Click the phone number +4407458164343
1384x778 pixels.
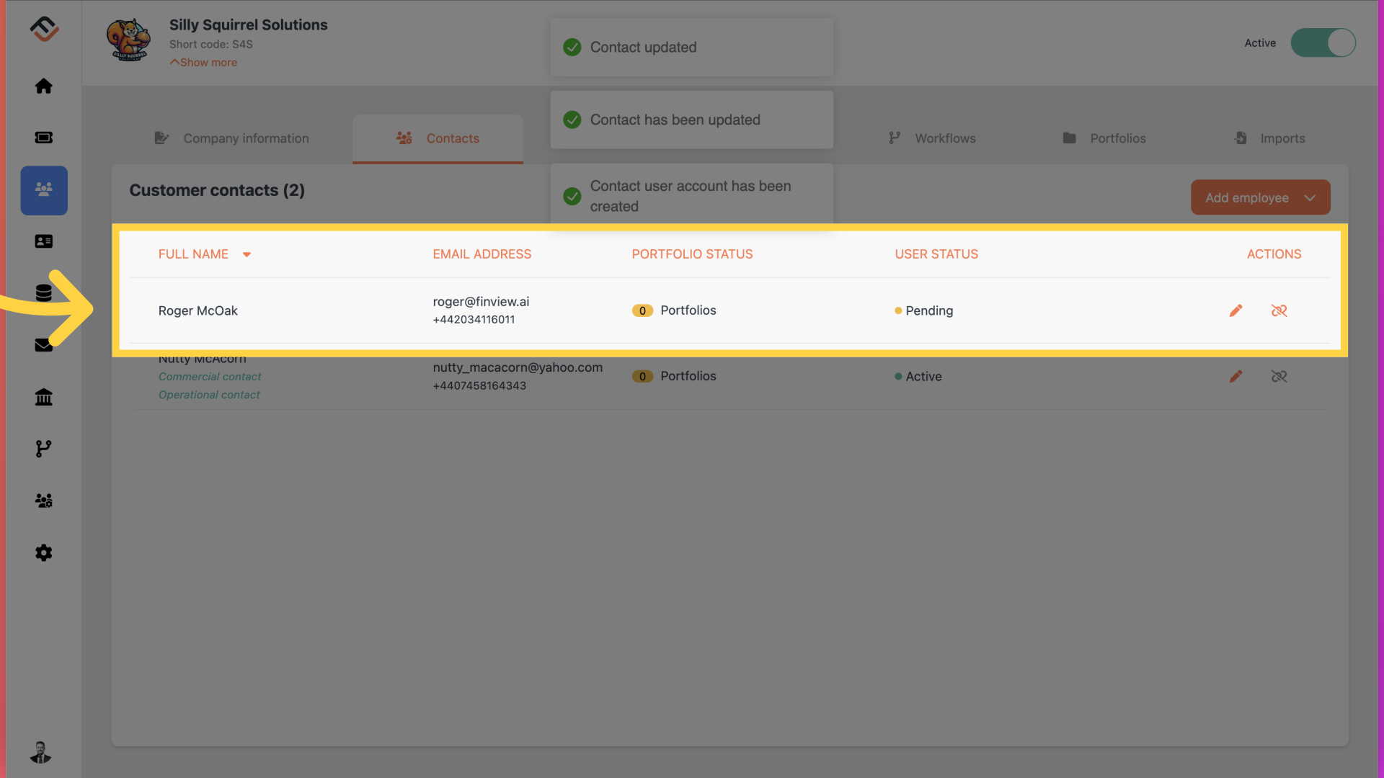[479, 386]
